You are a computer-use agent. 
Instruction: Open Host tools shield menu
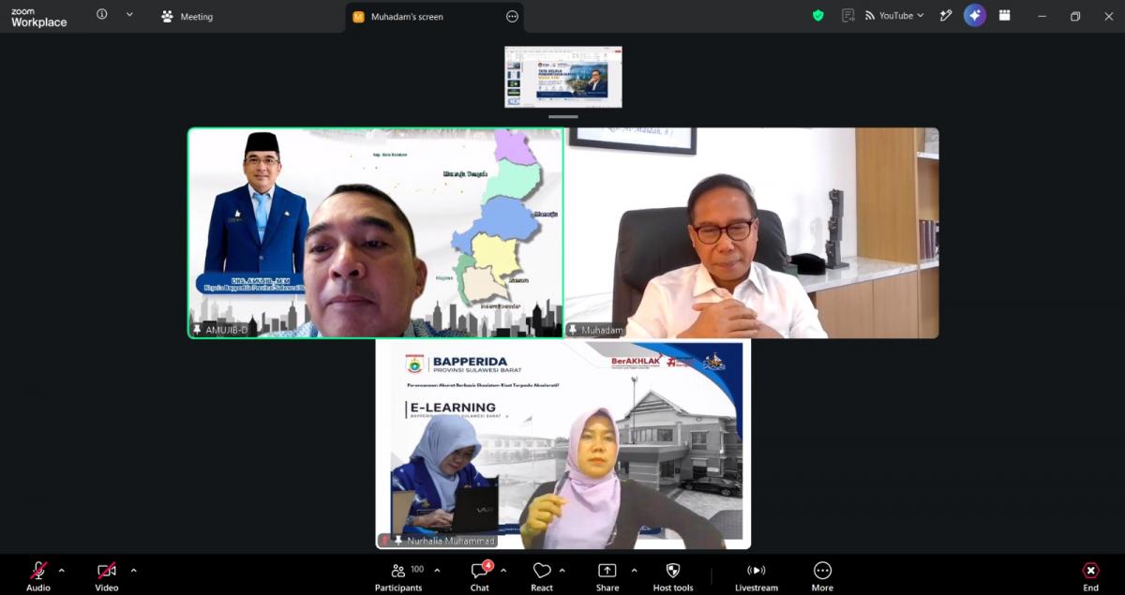pyautogui.click(x=673, y=575)
